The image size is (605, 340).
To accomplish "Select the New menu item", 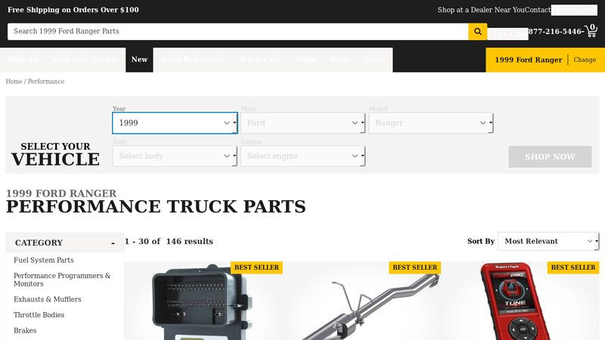I will click(x=139, y=60).
